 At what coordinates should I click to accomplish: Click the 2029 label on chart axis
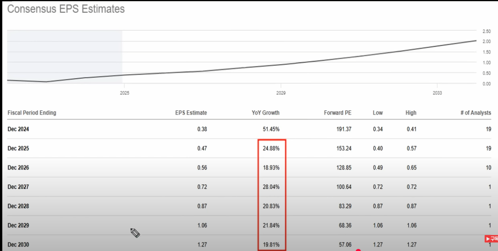(281, 93)
